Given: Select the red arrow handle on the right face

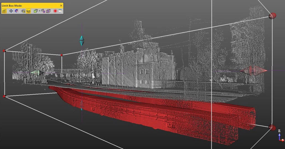Looking at the screenshot, I should pos(253,71).
